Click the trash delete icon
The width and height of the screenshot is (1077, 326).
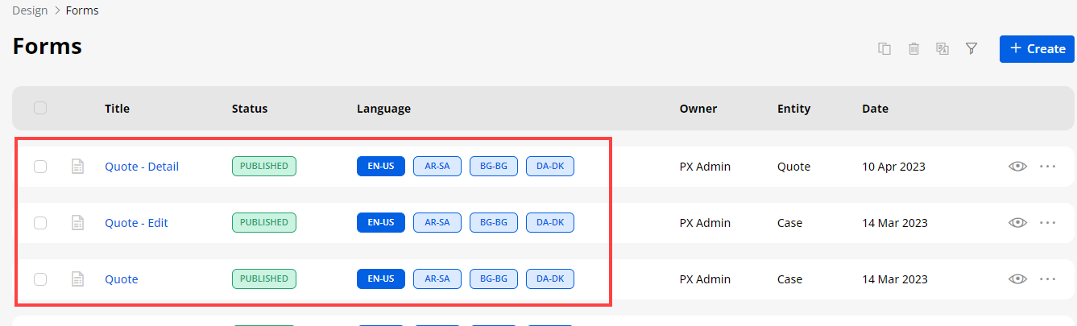tap(913, 49)
